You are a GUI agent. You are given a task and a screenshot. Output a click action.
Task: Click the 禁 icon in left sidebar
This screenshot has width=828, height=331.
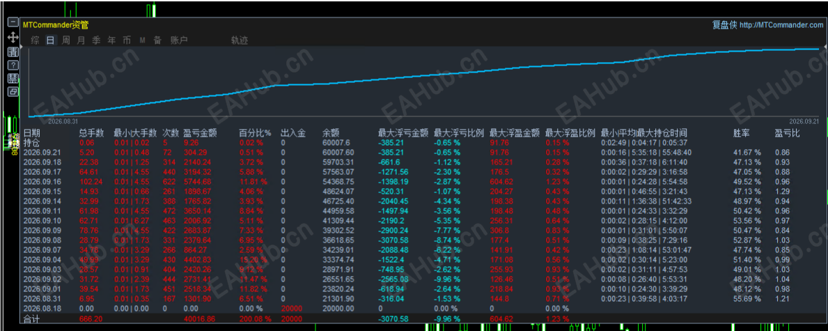(13, 78)
